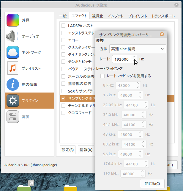Click the Audacious 3.10.1 version text
Screen dimensions: 183x191
click(x=31, y=165)
